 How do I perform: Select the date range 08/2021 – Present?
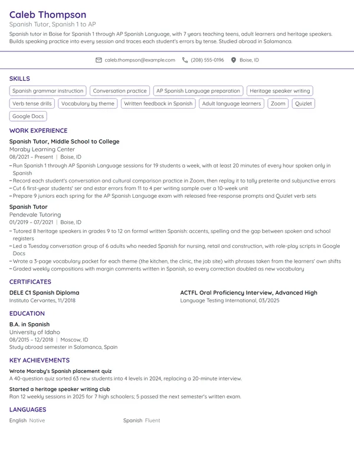pos(31,157)
